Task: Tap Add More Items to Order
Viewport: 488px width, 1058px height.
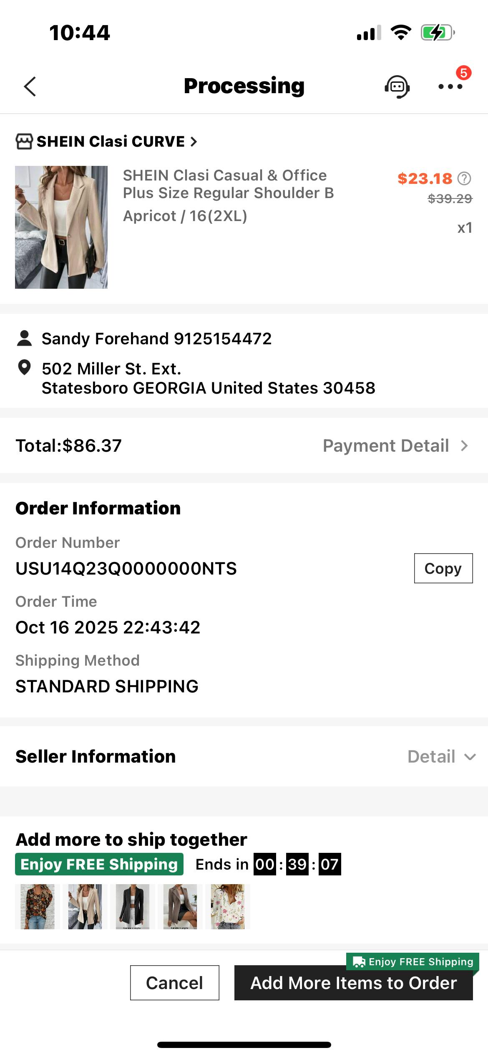Action: point(353,983)
